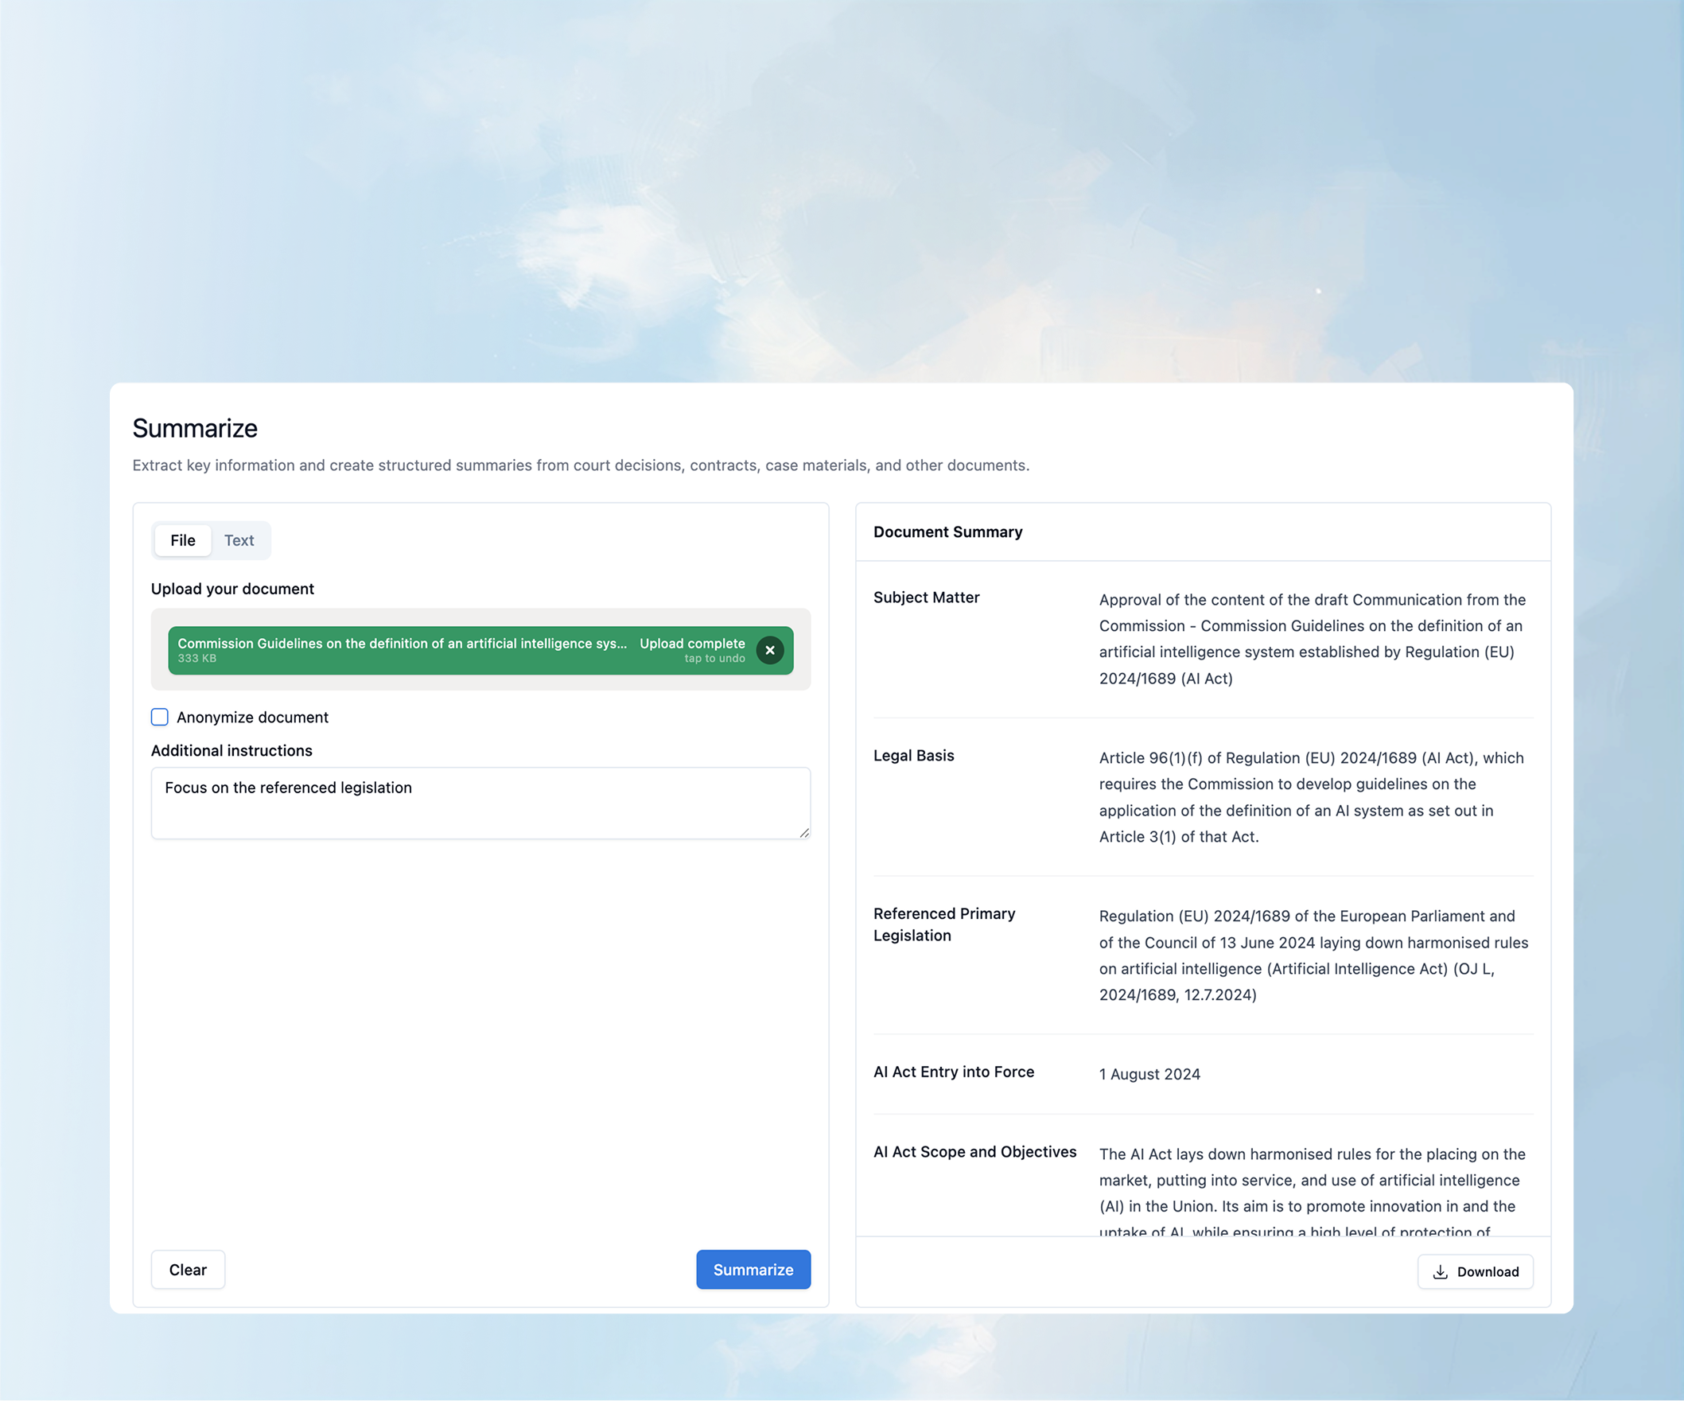Switch to the Text input tab
The height and width of the screenshot is (1401, 1684).
238,540
